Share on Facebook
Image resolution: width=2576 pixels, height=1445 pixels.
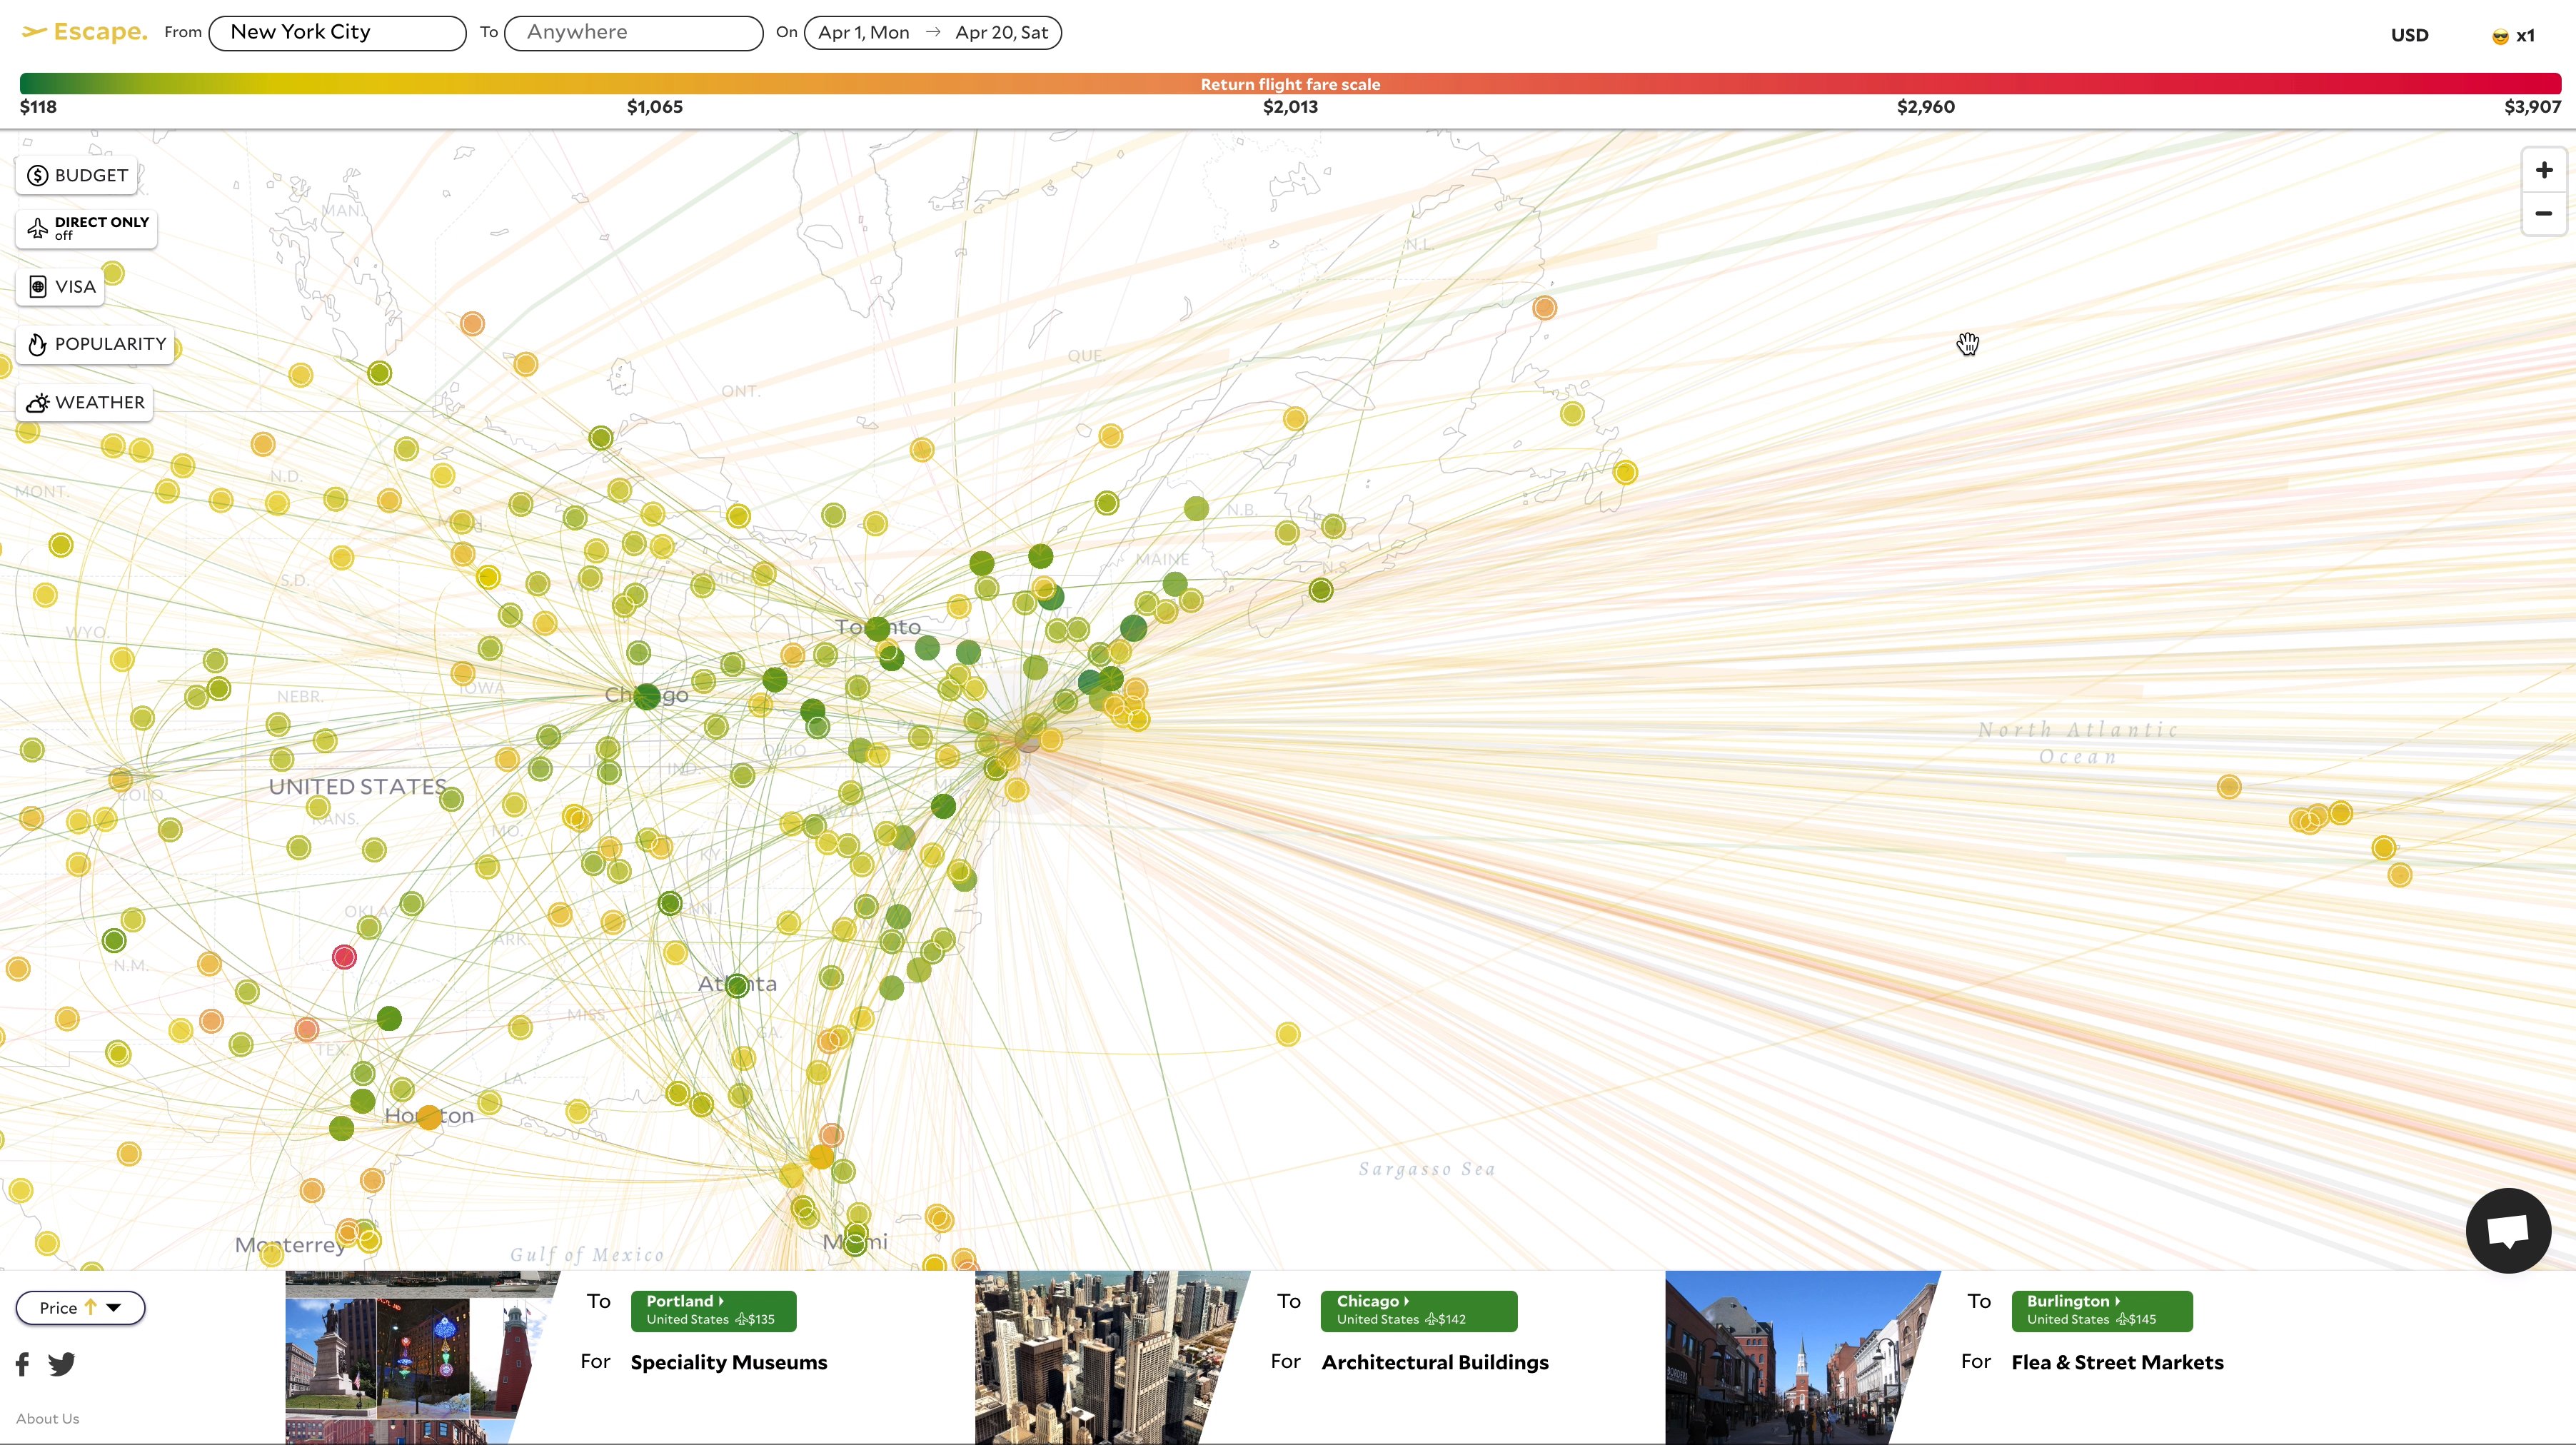[x=23, y=1364]
